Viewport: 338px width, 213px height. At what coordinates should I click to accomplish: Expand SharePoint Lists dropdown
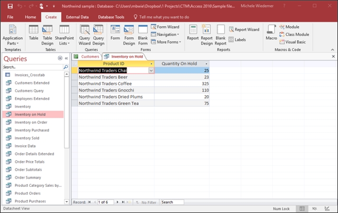click(64, 35)
